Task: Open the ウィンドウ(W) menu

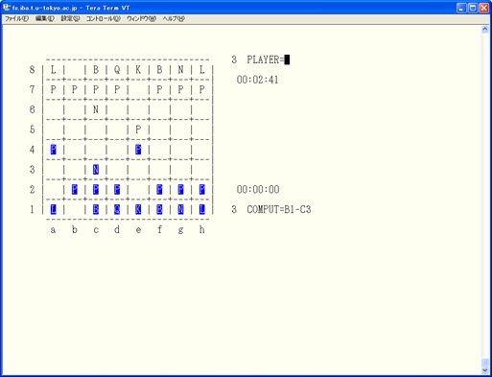Action: pos(141,18)
